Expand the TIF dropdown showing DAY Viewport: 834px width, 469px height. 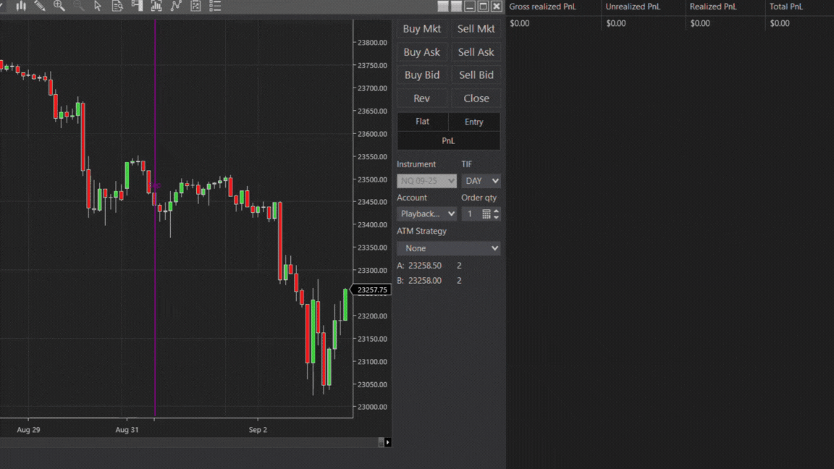tap(481, 181)
